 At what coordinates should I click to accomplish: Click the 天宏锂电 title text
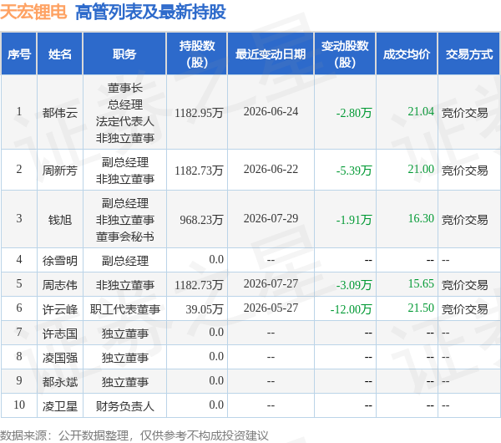click(33, 13)
